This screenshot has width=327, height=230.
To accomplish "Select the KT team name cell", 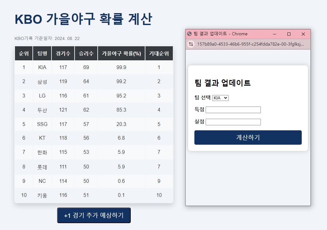I will click(x=42, y=138).
